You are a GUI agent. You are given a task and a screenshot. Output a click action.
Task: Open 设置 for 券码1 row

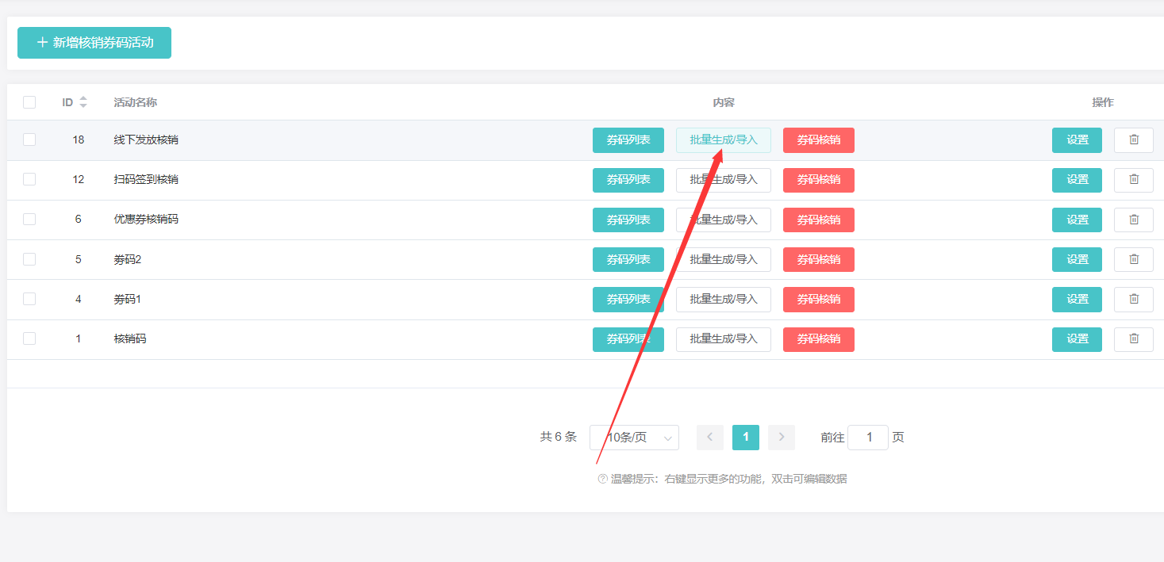1077,299
